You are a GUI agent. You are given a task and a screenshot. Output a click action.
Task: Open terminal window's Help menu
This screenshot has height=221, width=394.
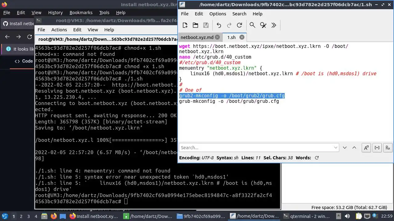(109, 30)
